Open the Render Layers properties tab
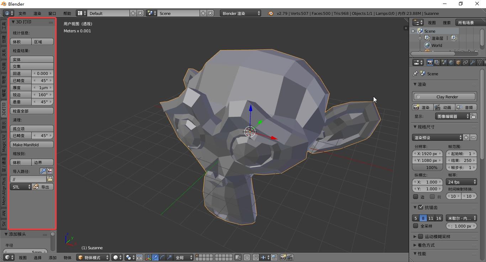Screen dimensions: 486x262 pyautogui.click(x=437, y=62)
